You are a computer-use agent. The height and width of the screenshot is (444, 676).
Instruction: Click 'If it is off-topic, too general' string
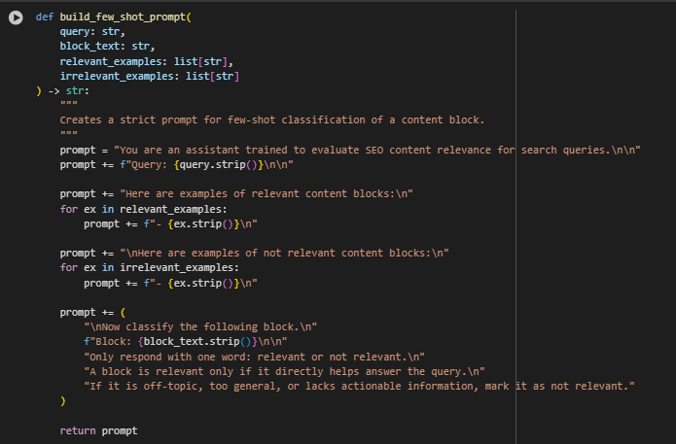click(x=359, y=387)
